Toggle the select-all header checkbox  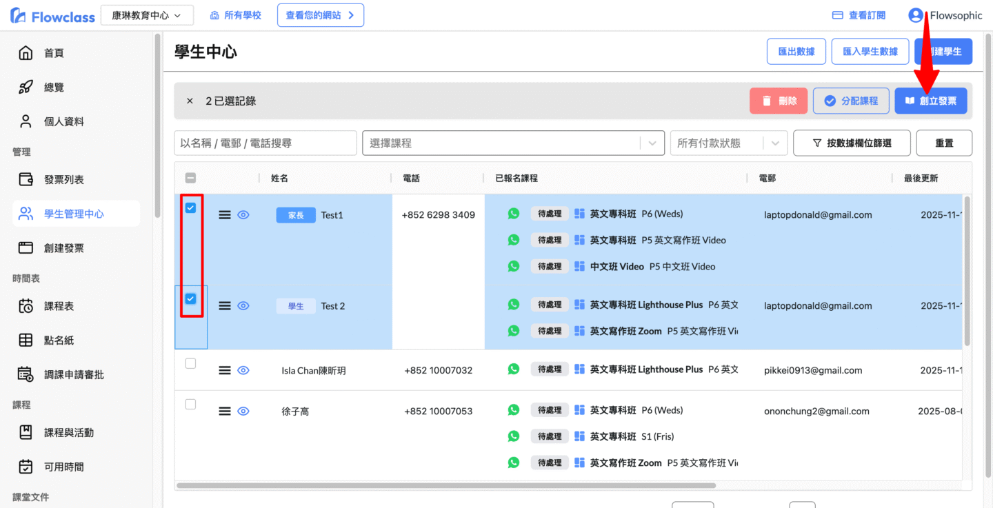pos(191,178)
